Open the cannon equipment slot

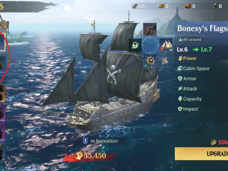click(150, 30)
